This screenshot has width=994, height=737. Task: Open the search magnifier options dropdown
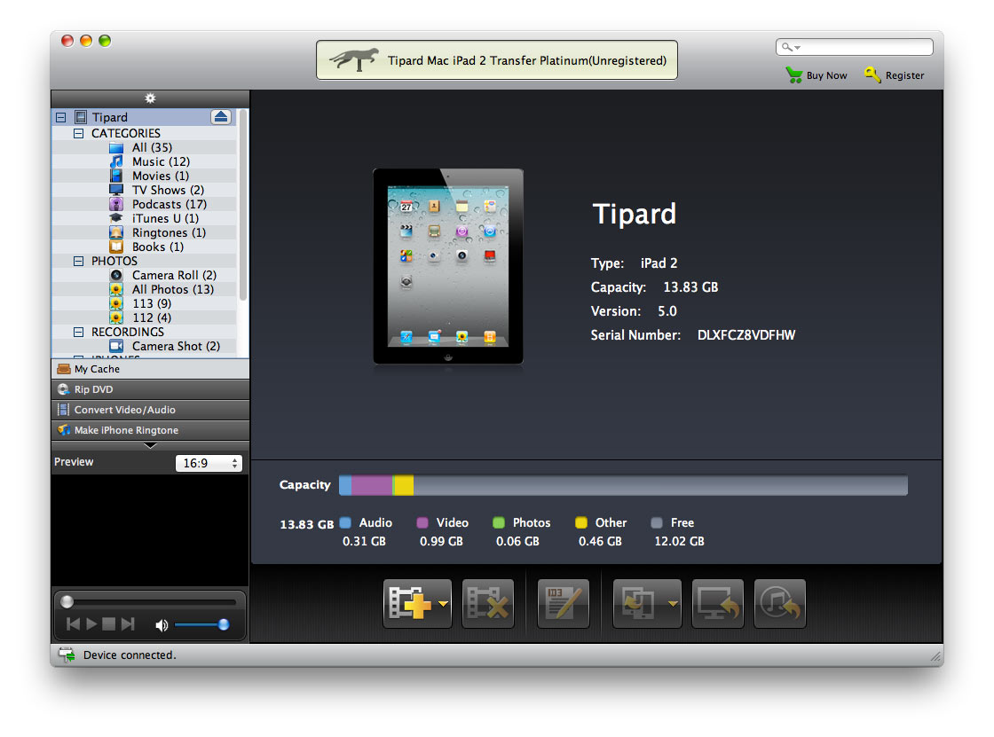[791, 48]
